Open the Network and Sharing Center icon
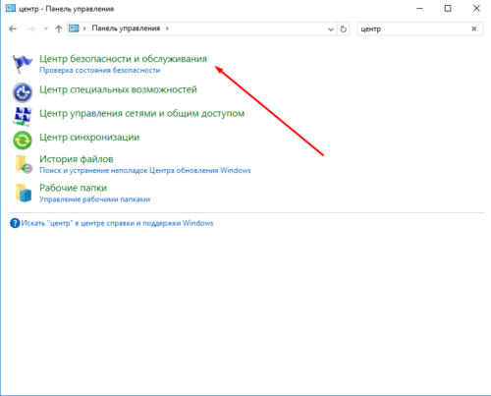The image size is (491, 396). pyautogui.click(x=23, y=116)
